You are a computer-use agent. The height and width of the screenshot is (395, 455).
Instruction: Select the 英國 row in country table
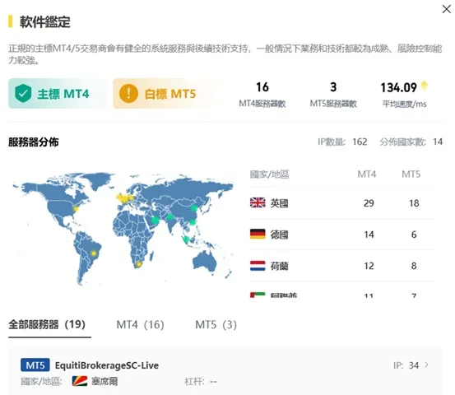pyautogui.click(x=342, y=203)
